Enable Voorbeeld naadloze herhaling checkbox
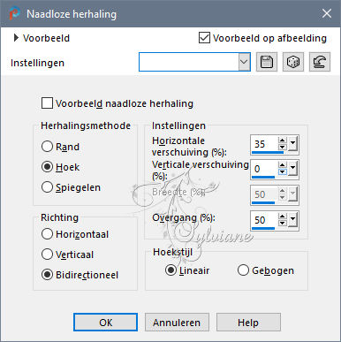 click(x=47, y=103)
